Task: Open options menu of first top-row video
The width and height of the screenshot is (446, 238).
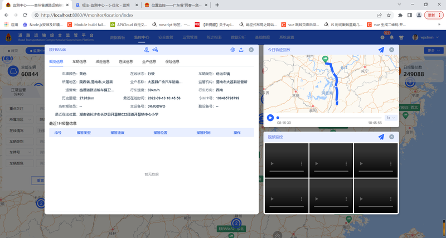Action: 302,163
